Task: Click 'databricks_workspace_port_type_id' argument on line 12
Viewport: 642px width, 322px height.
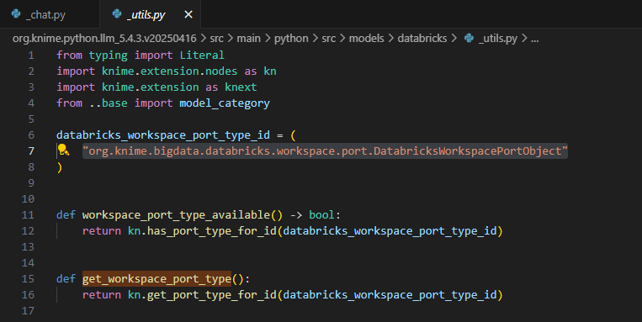Action: pyautogui.click(x=390, y=230)
